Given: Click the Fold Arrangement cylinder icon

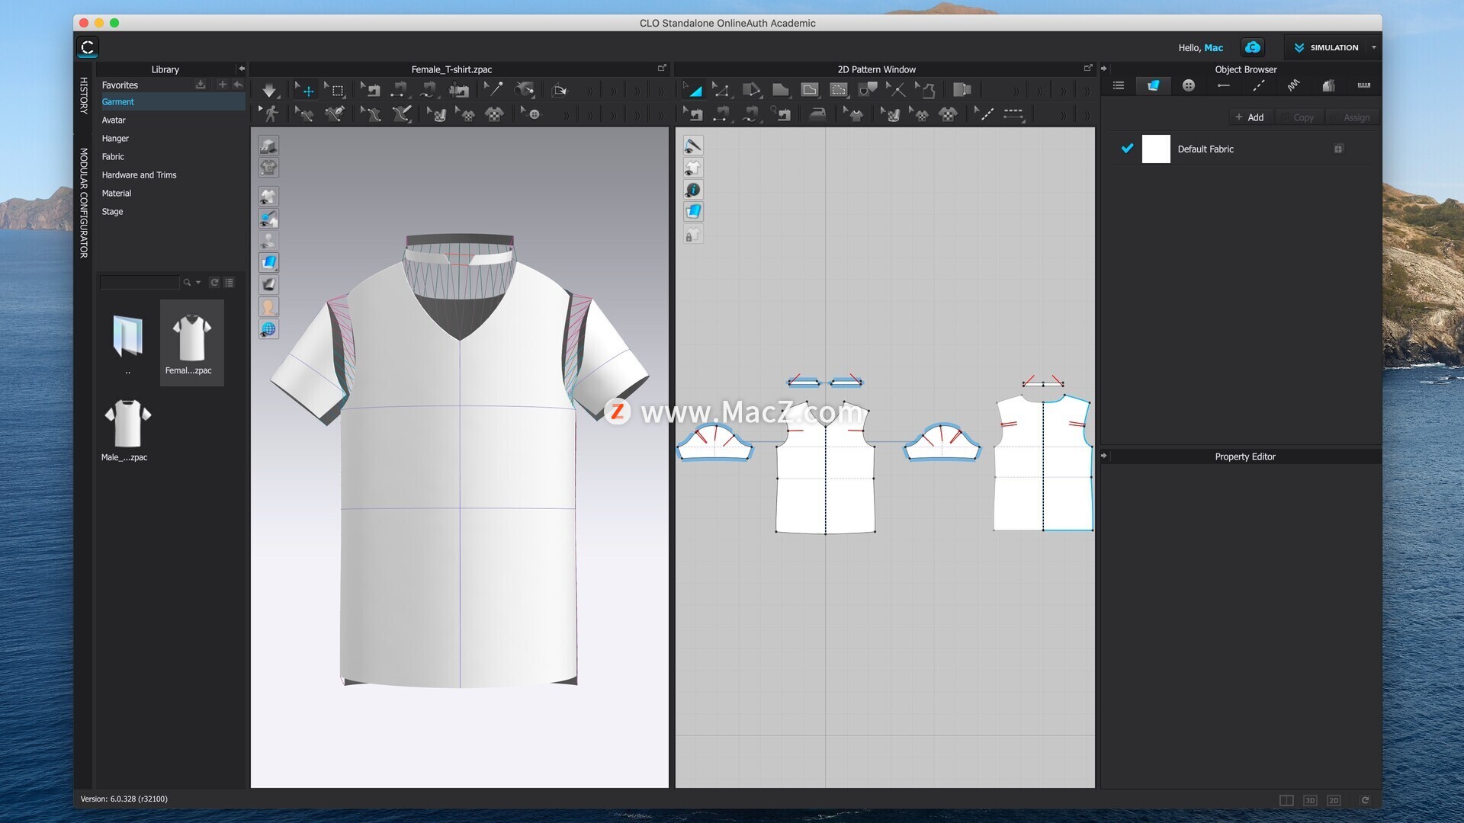Looking at the screenshot, I should point(525,91).
